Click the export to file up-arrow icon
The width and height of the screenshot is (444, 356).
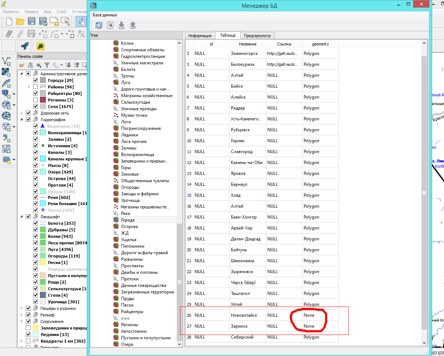(133, 25)
